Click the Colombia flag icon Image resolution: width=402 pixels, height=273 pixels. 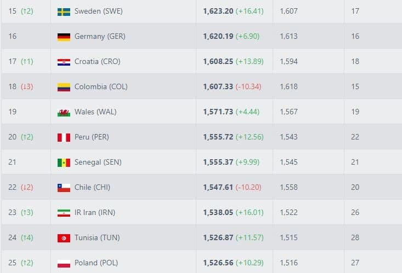tap(64, 87)
